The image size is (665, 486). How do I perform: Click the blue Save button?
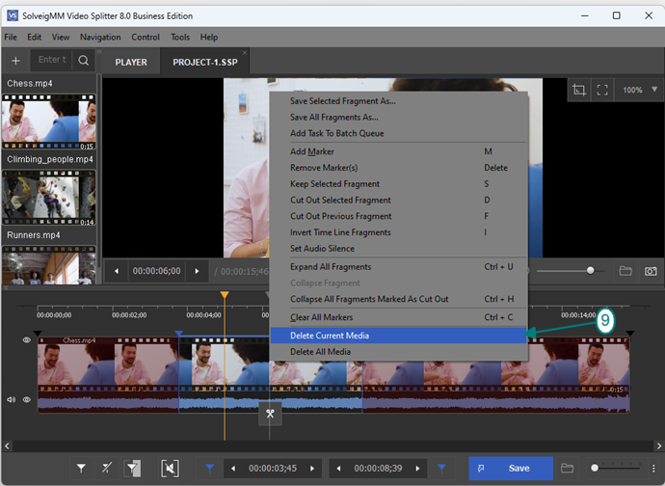point(511,469)
